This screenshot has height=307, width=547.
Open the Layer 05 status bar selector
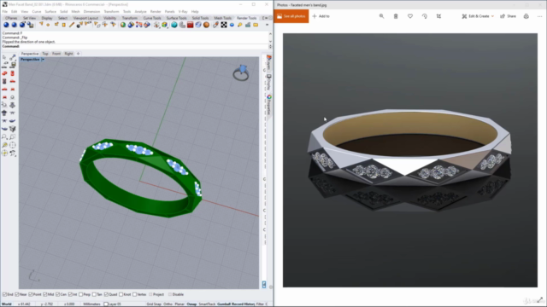(x=112, y=304)
